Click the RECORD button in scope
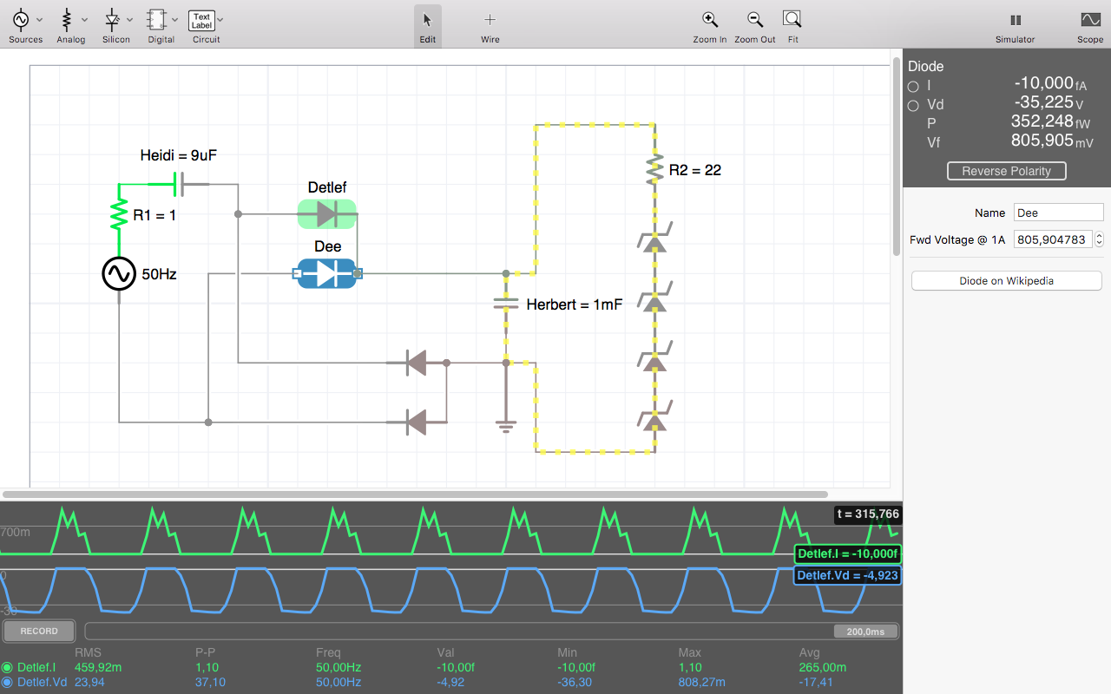The height and width of the screenshot is (694, 1111). [39, 631]
